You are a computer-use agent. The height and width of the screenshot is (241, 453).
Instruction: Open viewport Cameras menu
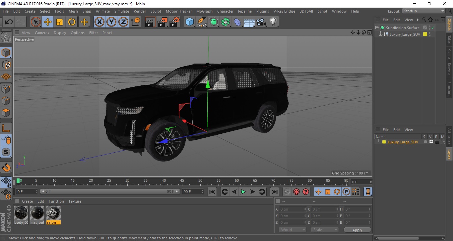[x=42, y=33]
